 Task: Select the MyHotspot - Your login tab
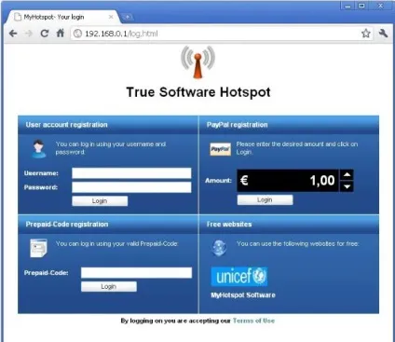click(x=62, y=17)
